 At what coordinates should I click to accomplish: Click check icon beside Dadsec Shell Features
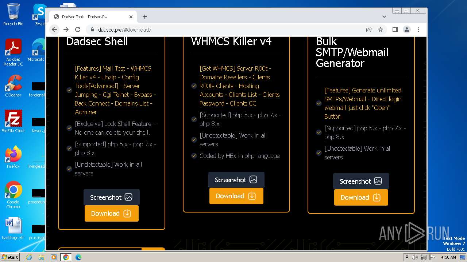point(69,90)
